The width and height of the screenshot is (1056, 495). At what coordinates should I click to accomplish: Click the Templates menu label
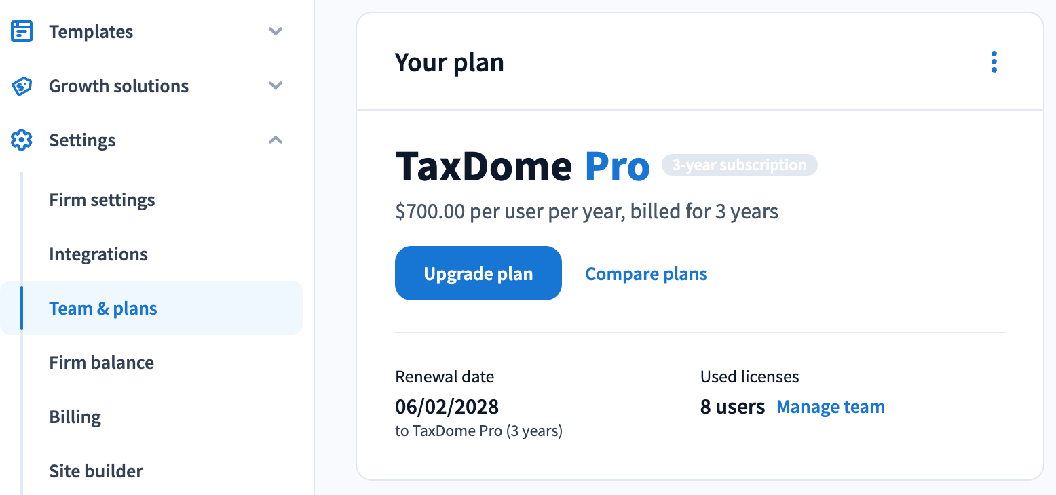coord(91,32)
